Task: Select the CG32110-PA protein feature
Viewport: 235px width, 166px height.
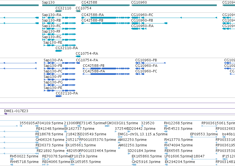Action: pos(59,96)
